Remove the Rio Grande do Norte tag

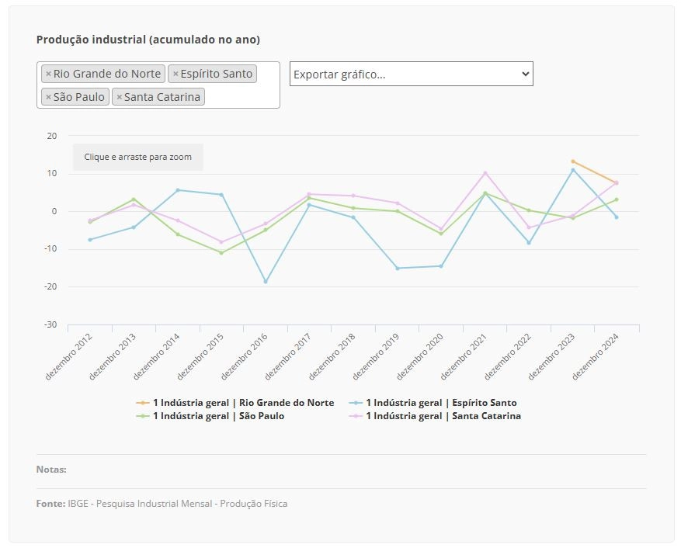coord(48,75)
